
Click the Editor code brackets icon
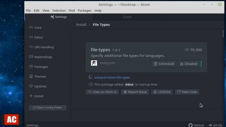(31, 37)
